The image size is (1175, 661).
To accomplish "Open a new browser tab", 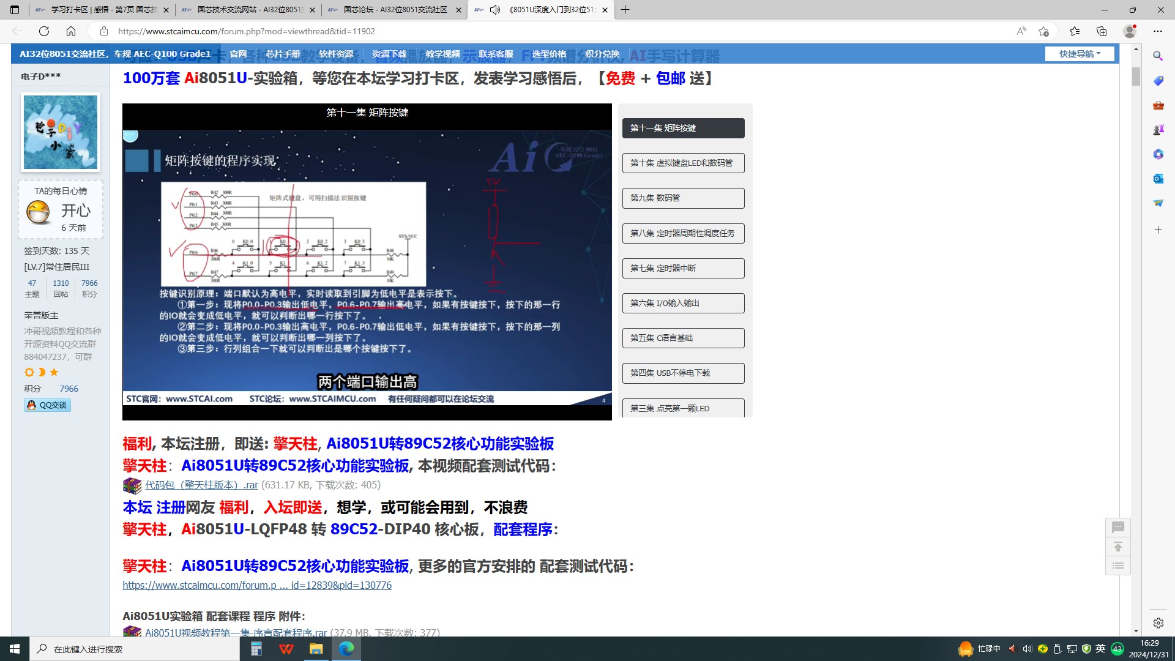I will click(625, 10).
